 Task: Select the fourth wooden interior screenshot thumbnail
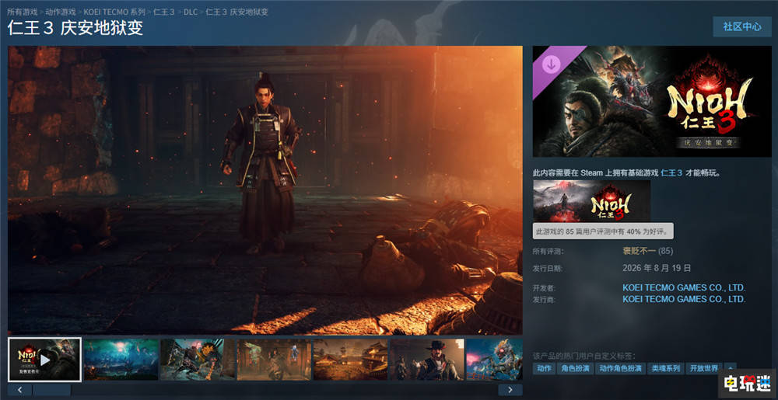[273, 360]
